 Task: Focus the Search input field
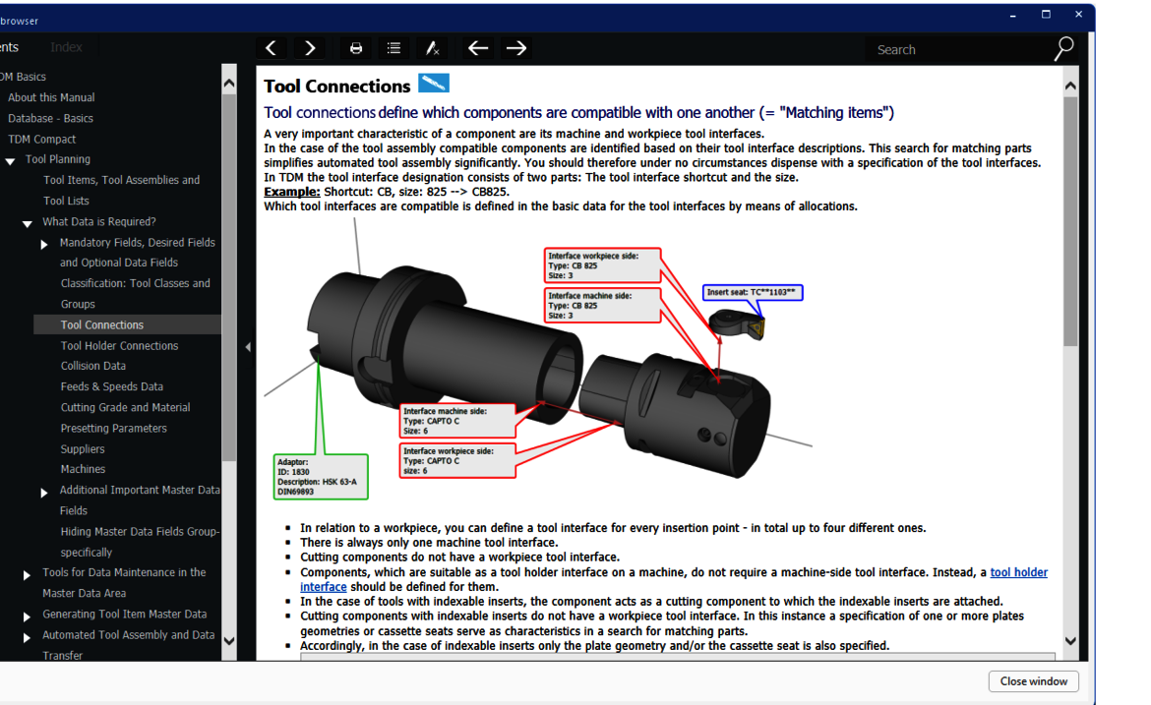click(961, 50)
